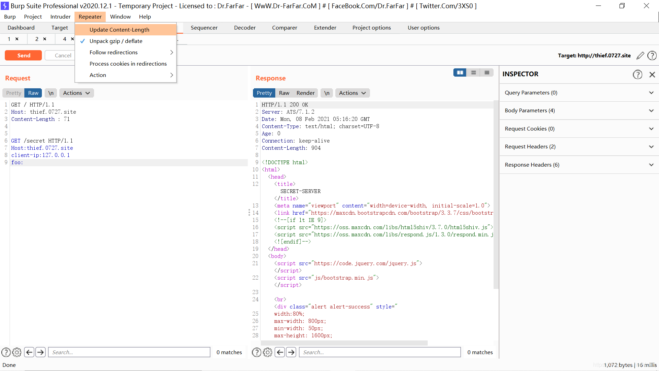659x371 pixels.
Task: Switch to Raw view in Response
Action: pyautogui.click(x=284, y=93)
